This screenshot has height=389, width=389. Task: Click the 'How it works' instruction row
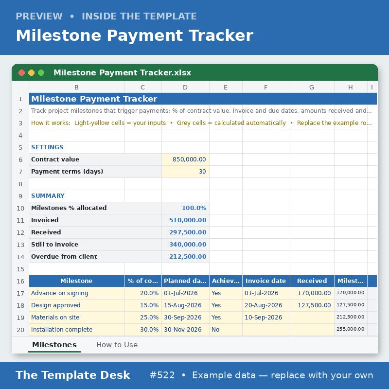coord(203,123)
